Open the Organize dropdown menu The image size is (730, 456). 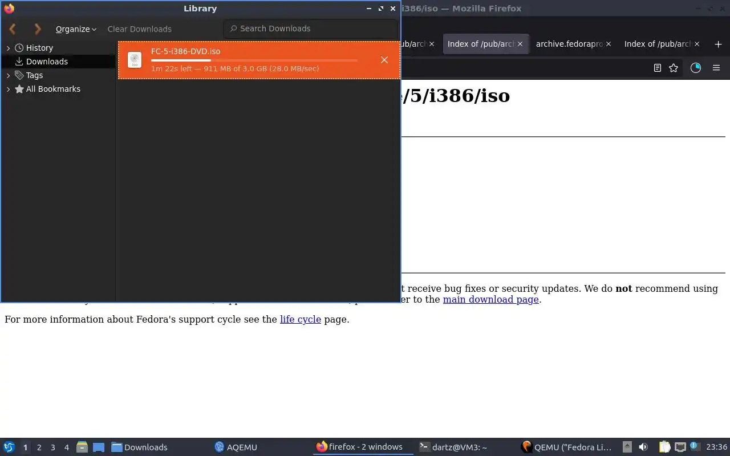pos(76,29)
